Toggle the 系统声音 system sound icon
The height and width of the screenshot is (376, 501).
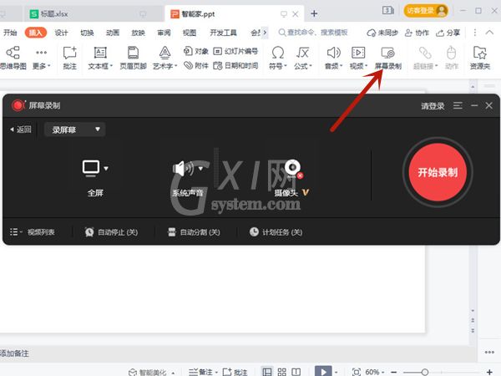pyautogui.click(x=183, y=169)
